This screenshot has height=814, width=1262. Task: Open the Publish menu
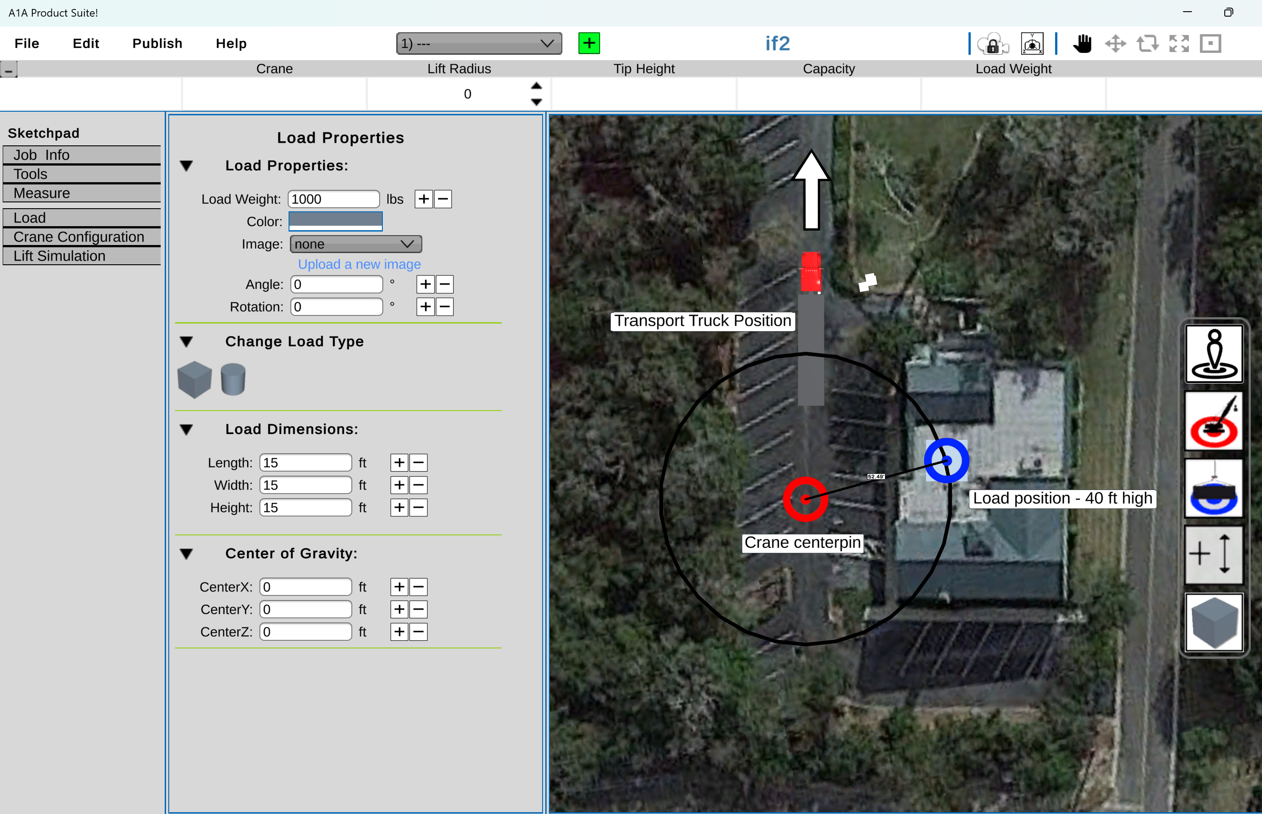(x=157, y=44)
